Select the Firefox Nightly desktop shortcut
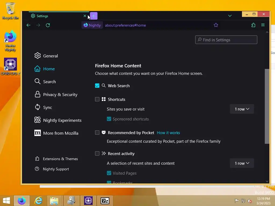Viewport: 275px width, 206px height. tap(10, 41)
